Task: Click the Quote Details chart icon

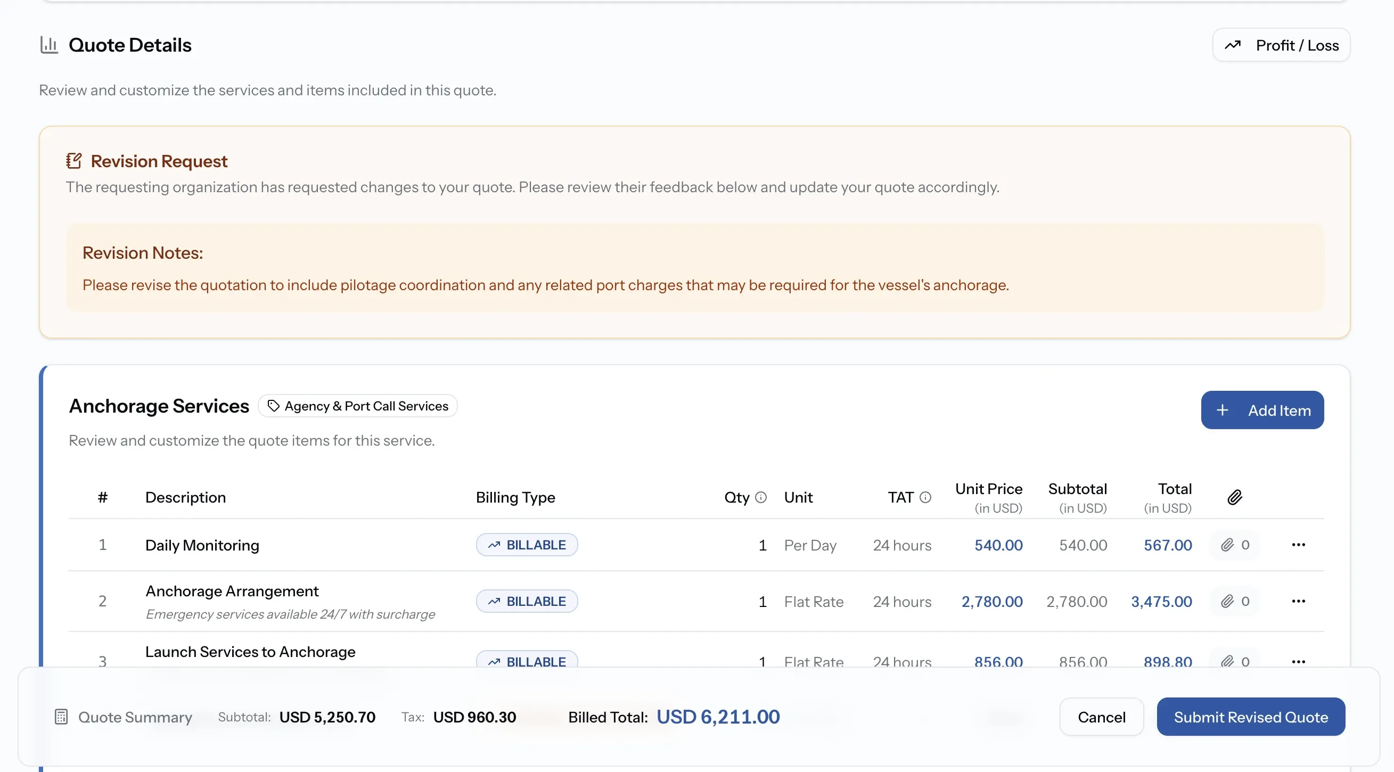Action: (48, 44)
